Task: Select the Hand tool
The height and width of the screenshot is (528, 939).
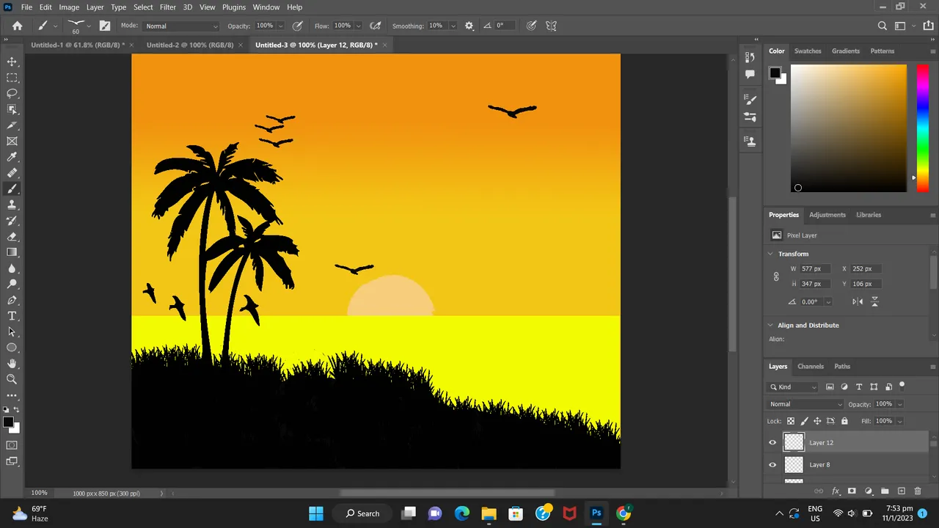Action: pos(12,364)
